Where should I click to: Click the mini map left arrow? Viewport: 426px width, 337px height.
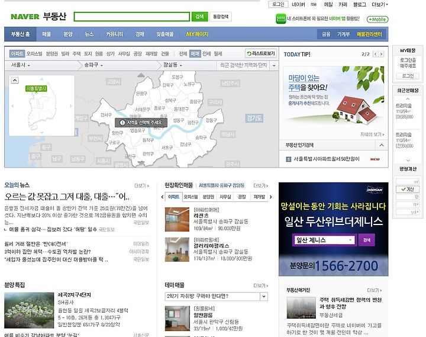(x=12, y=106)
